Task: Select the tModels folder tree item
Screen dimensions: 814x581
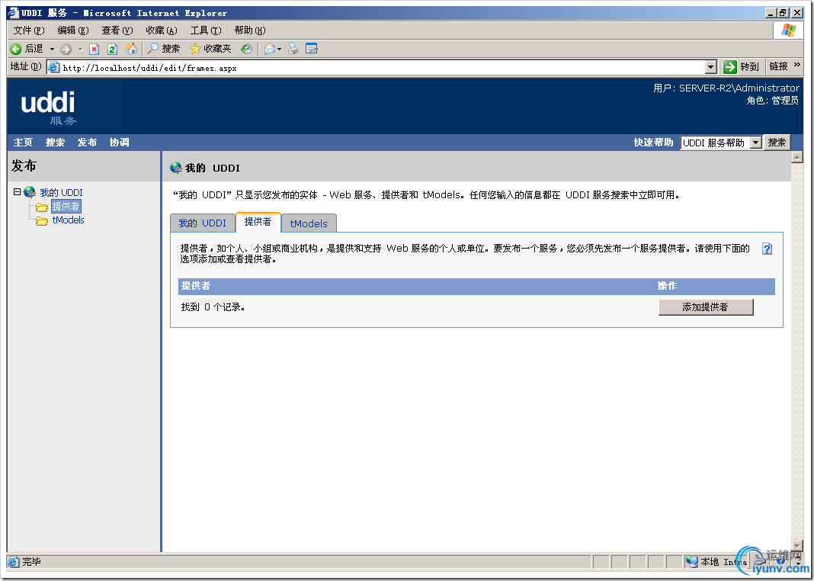Action: (x=68, y=220)
